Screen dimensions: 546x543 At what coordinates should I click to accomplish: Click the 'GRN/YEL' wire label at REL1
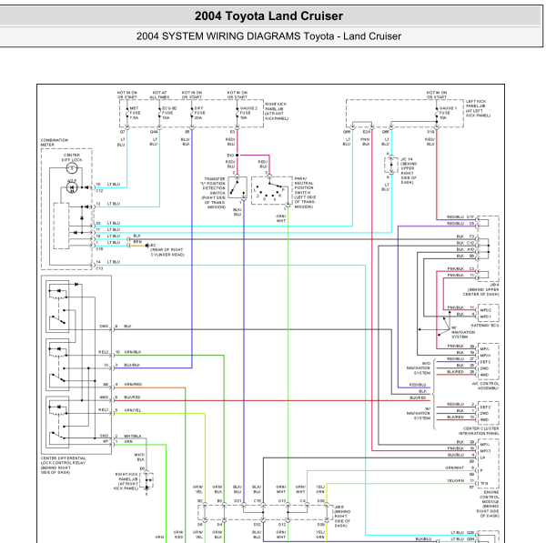pos(133,410)
